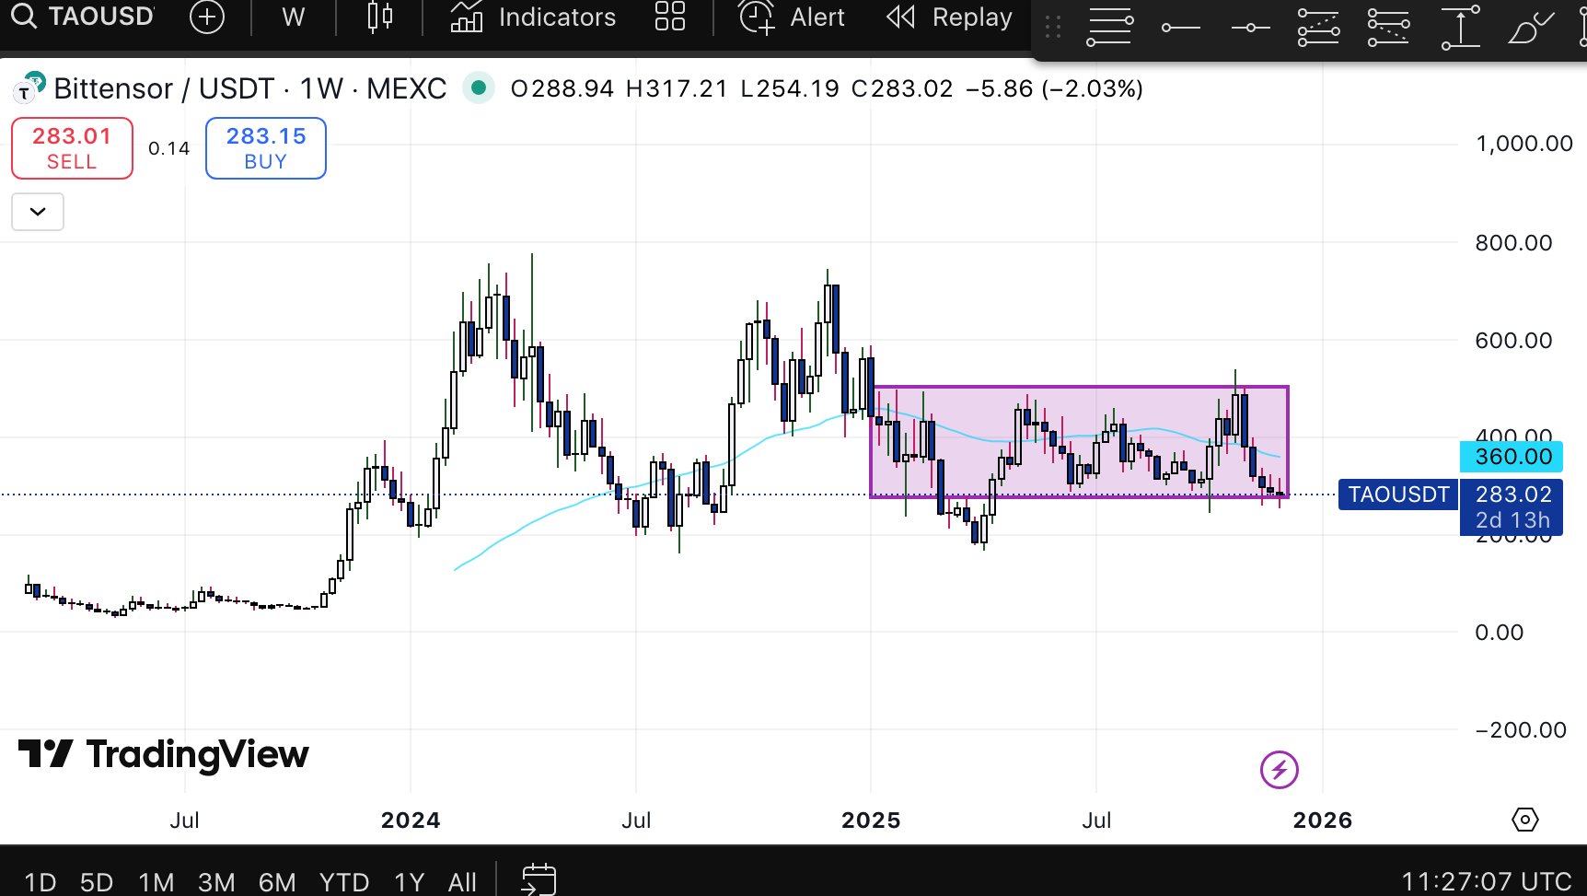Open the candlestick chart style picker
1587x896 pixels.
pos(379,17)
